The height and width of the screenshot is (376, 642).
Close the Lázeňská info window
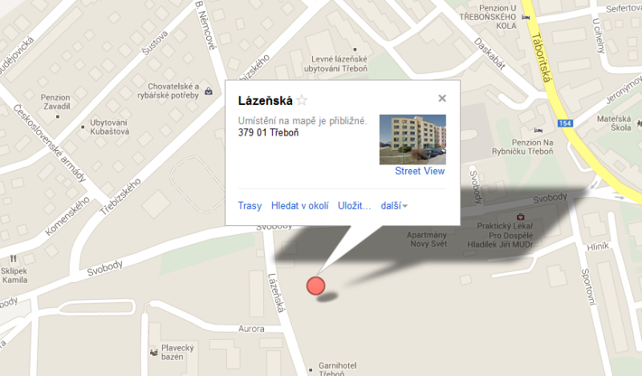coord(442,98)
